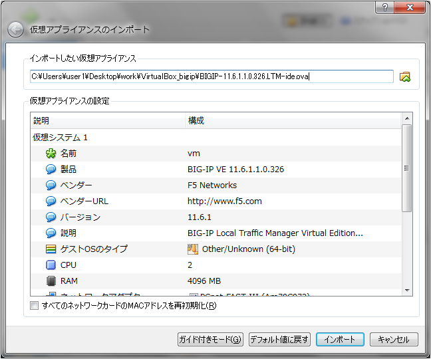This screenshot has width=431, height=359.
Task: Select the vendor value 'F5 Networks'
Action: pyautogui.click(x=212, y=185)
